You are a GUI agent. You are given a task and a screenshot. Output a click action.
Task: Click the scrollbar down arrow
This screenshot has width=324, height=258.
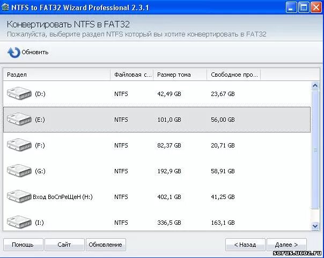tap(315, 226)
